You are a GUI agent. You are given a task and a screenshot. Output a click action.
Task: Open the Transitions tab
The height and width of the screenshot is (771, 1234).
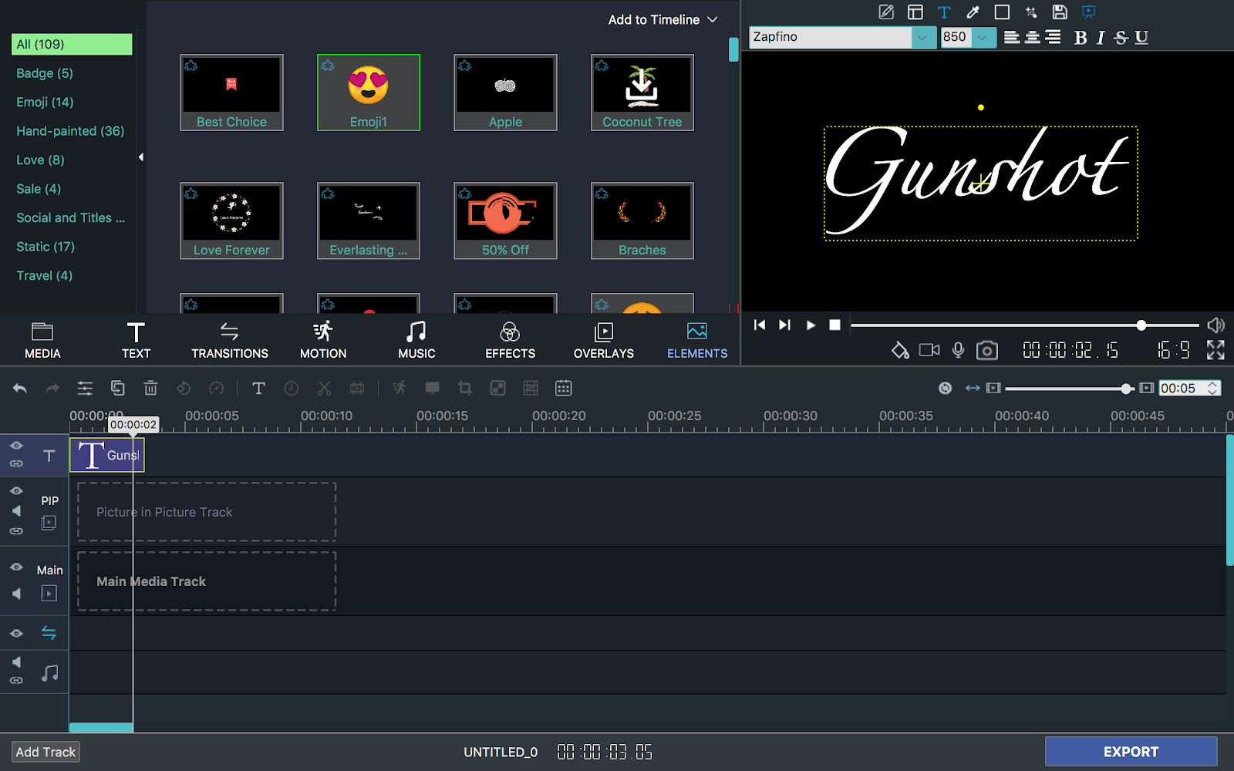230,340
